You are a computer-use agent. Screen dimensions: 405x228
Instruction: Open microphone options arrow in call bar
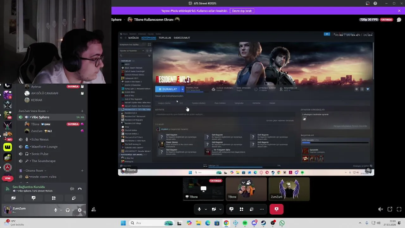[x=206, y=209]
